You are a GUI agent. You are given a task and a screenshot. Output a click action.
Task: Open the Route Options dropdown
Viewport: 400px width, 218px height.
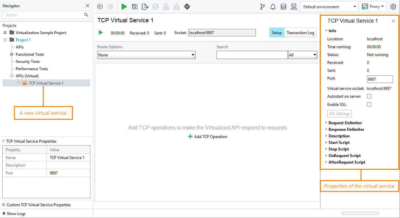tap(146, 55)
